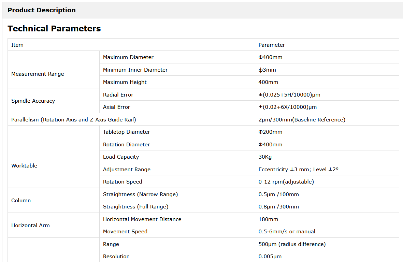The height and width of the screenshot is (262, 403).
Task: Click the Radial Error formula value
Action: pos(289,95)
